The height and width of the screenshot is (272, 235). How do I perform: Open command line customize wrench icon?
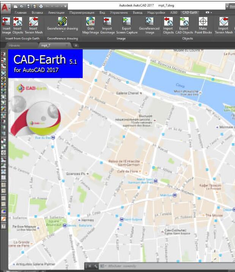[x=95, y=266]
